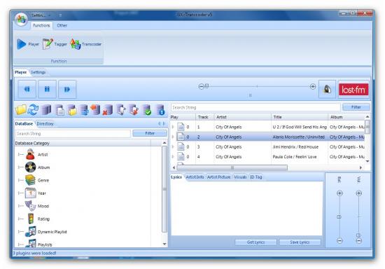Click plus button on left vertical slider
Viewport: 385px width, 269px height.
click(339, 193)
